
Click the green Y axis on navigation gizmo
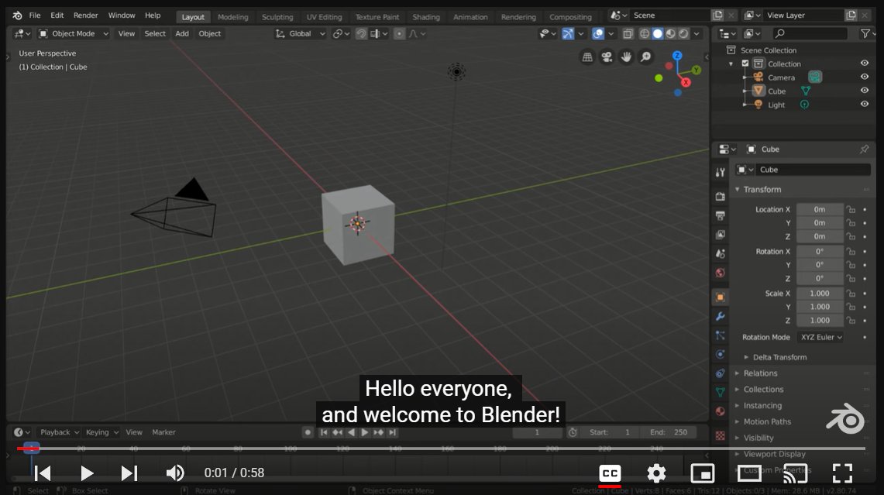click(x=697, y=70)
